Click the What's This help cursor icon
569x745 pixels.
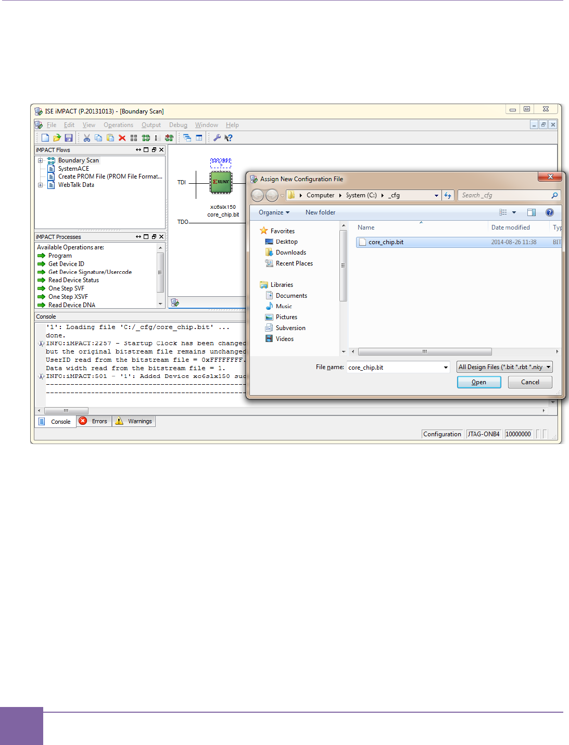click(229, 138)
